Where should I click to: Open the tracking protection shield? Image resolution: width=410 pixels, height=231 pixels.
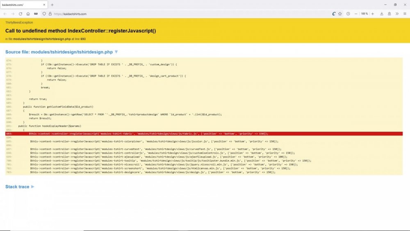click(x=44, y=14)
